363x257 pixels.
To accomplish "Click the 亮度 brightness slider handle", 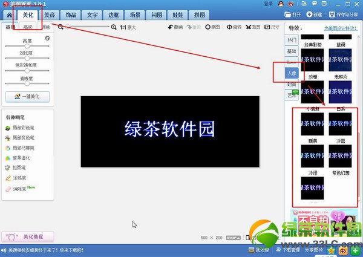I will pos(27,46).
